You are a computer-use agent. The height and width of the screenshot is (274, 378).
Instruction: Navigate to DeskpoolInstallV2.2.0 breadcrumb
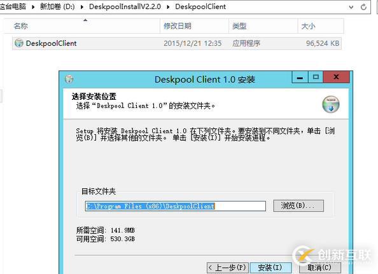pos(125,6)
